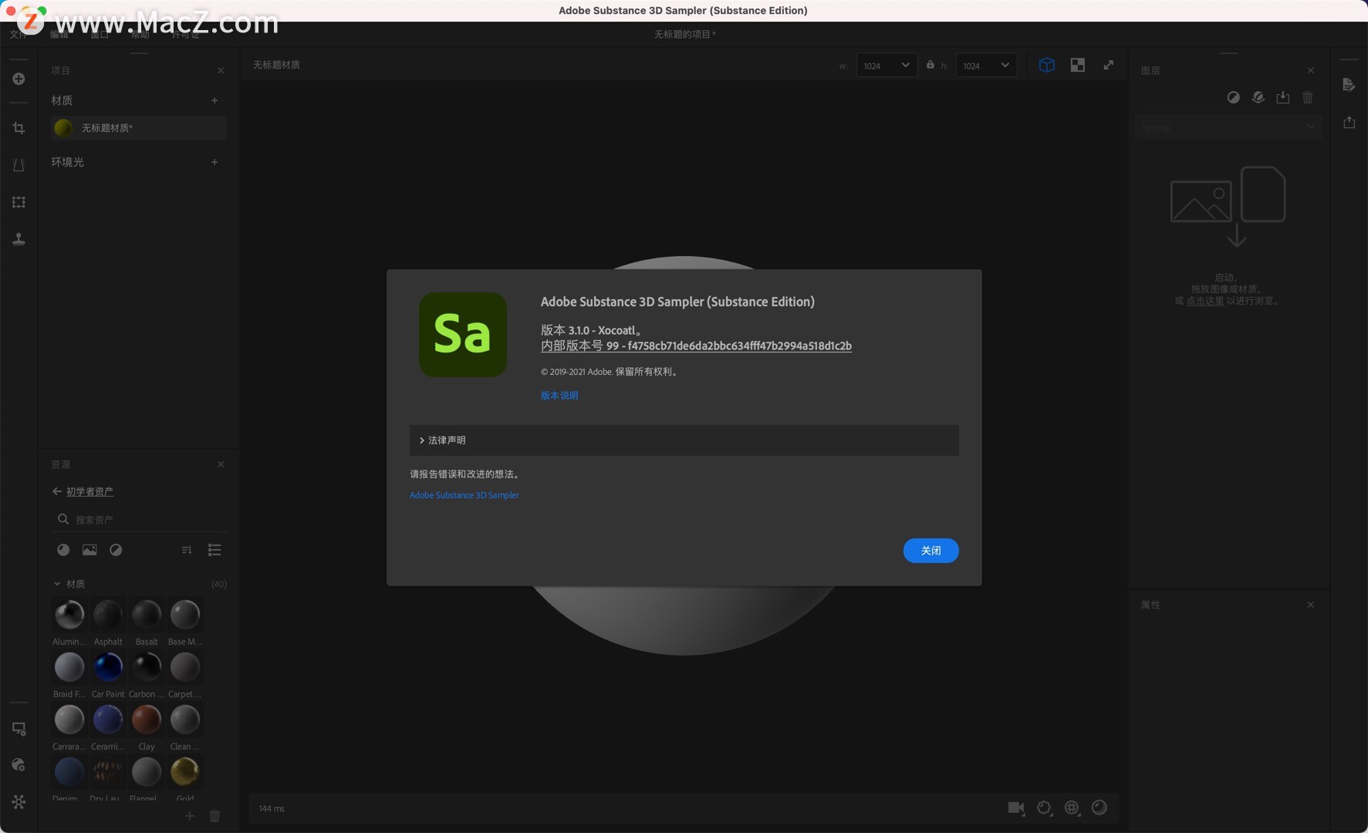This screenshot has width=1368, height=833.
Task: Toggle materials filter in assets panel
Action: [63, 550]
